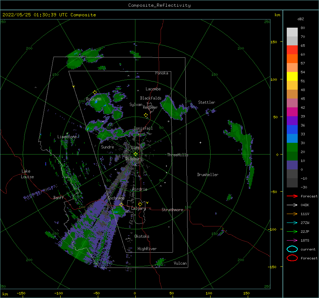Click the Didsbury label
Screen dimensions: 319x298
click(x=134, y=159)
